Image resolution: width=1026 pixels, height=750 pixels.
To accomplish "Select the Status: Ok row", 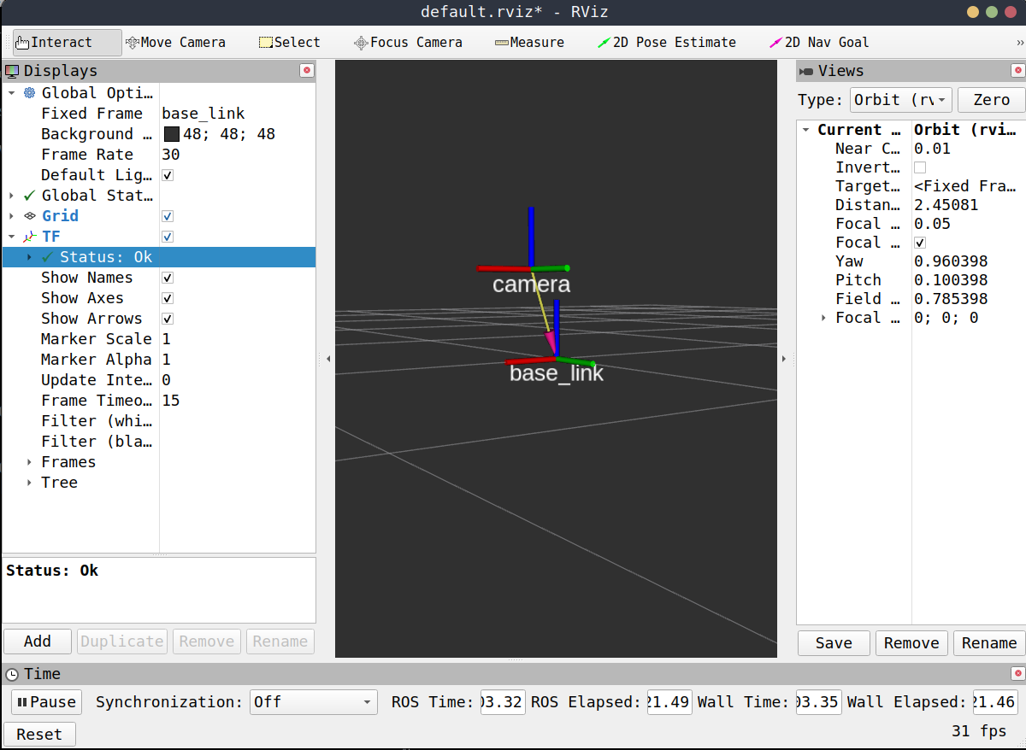I will click(x=105, y=257).
